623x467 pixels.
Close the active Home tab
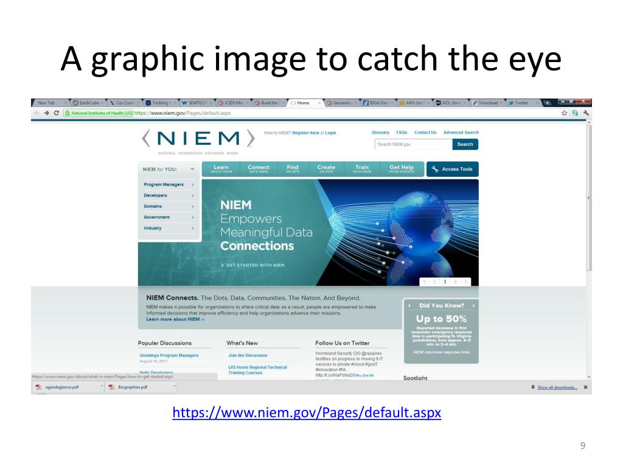coord(319,103)
